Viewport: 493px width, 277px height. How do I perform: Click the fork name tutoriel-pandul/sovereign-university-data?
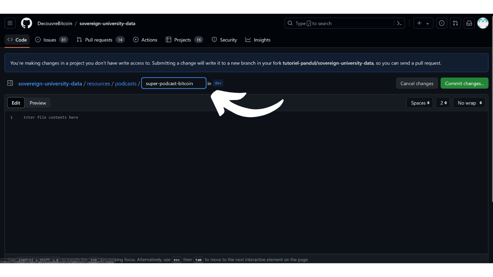pyautogui.click(x=328, y=63)
